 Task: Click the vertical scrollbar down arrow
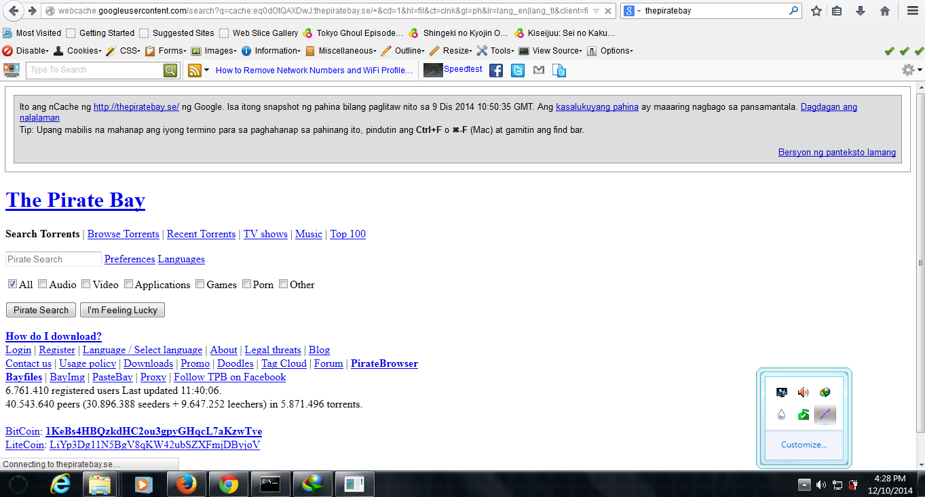click(920, 464)
